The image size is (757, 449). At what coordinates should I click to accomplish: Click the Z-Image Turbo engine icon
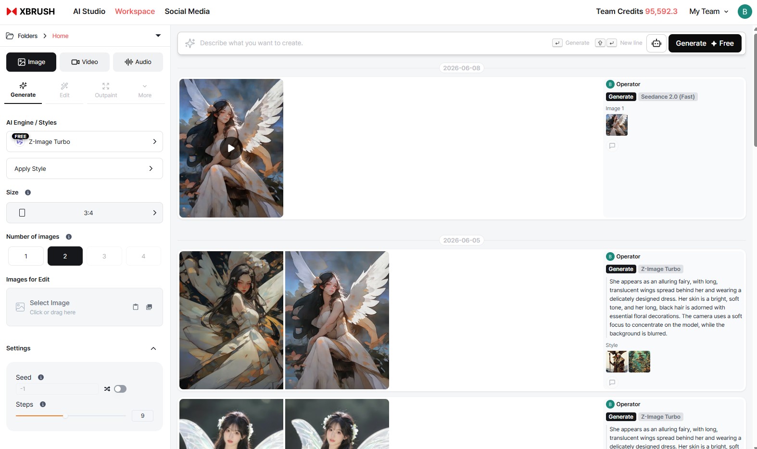click(20, 141)
